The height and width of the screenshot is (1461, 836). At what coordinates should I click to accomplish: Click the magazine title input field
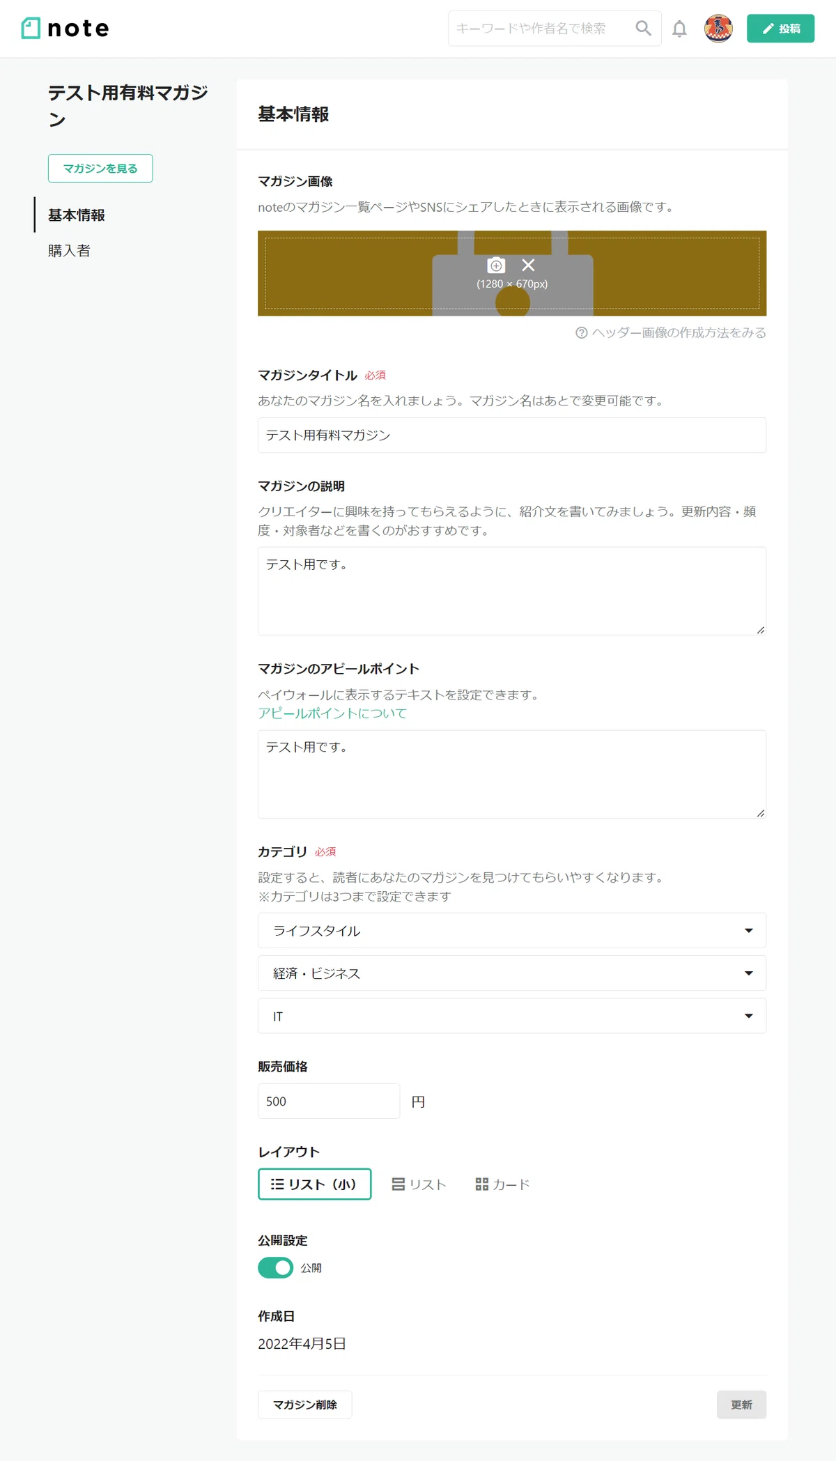click(x=512, y=435)
